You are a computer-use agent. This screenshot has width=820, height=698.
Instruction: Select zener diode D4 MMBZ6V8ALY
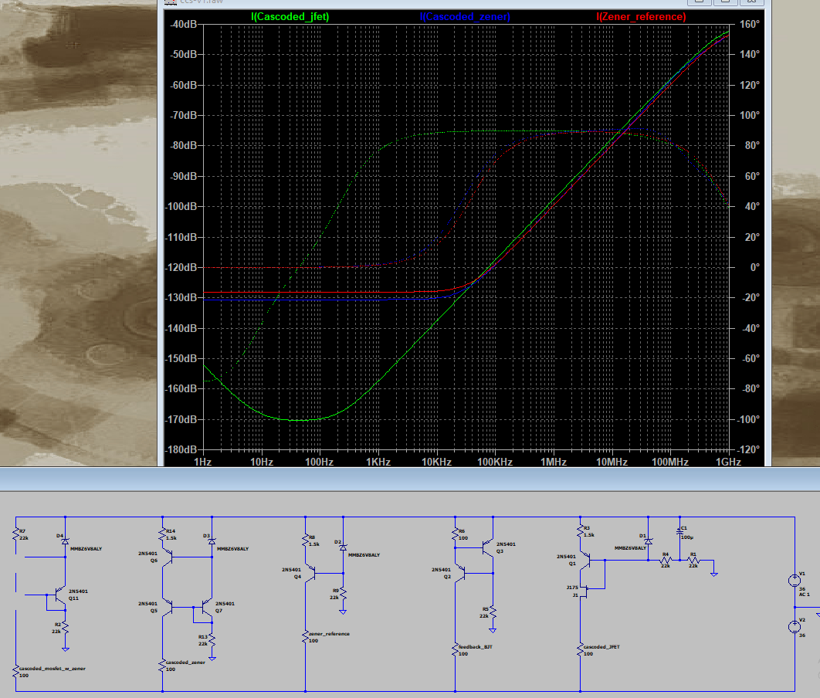tap(66, 542)
